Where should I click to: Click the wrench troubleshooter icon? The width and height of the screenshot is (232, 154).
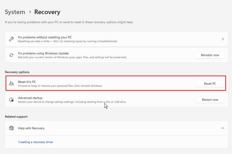11,39
